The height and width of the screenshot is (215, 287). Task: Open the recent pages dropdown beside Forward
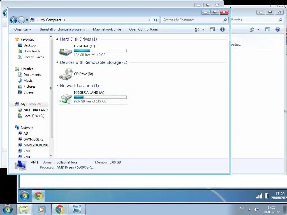[x=27, y=20]
